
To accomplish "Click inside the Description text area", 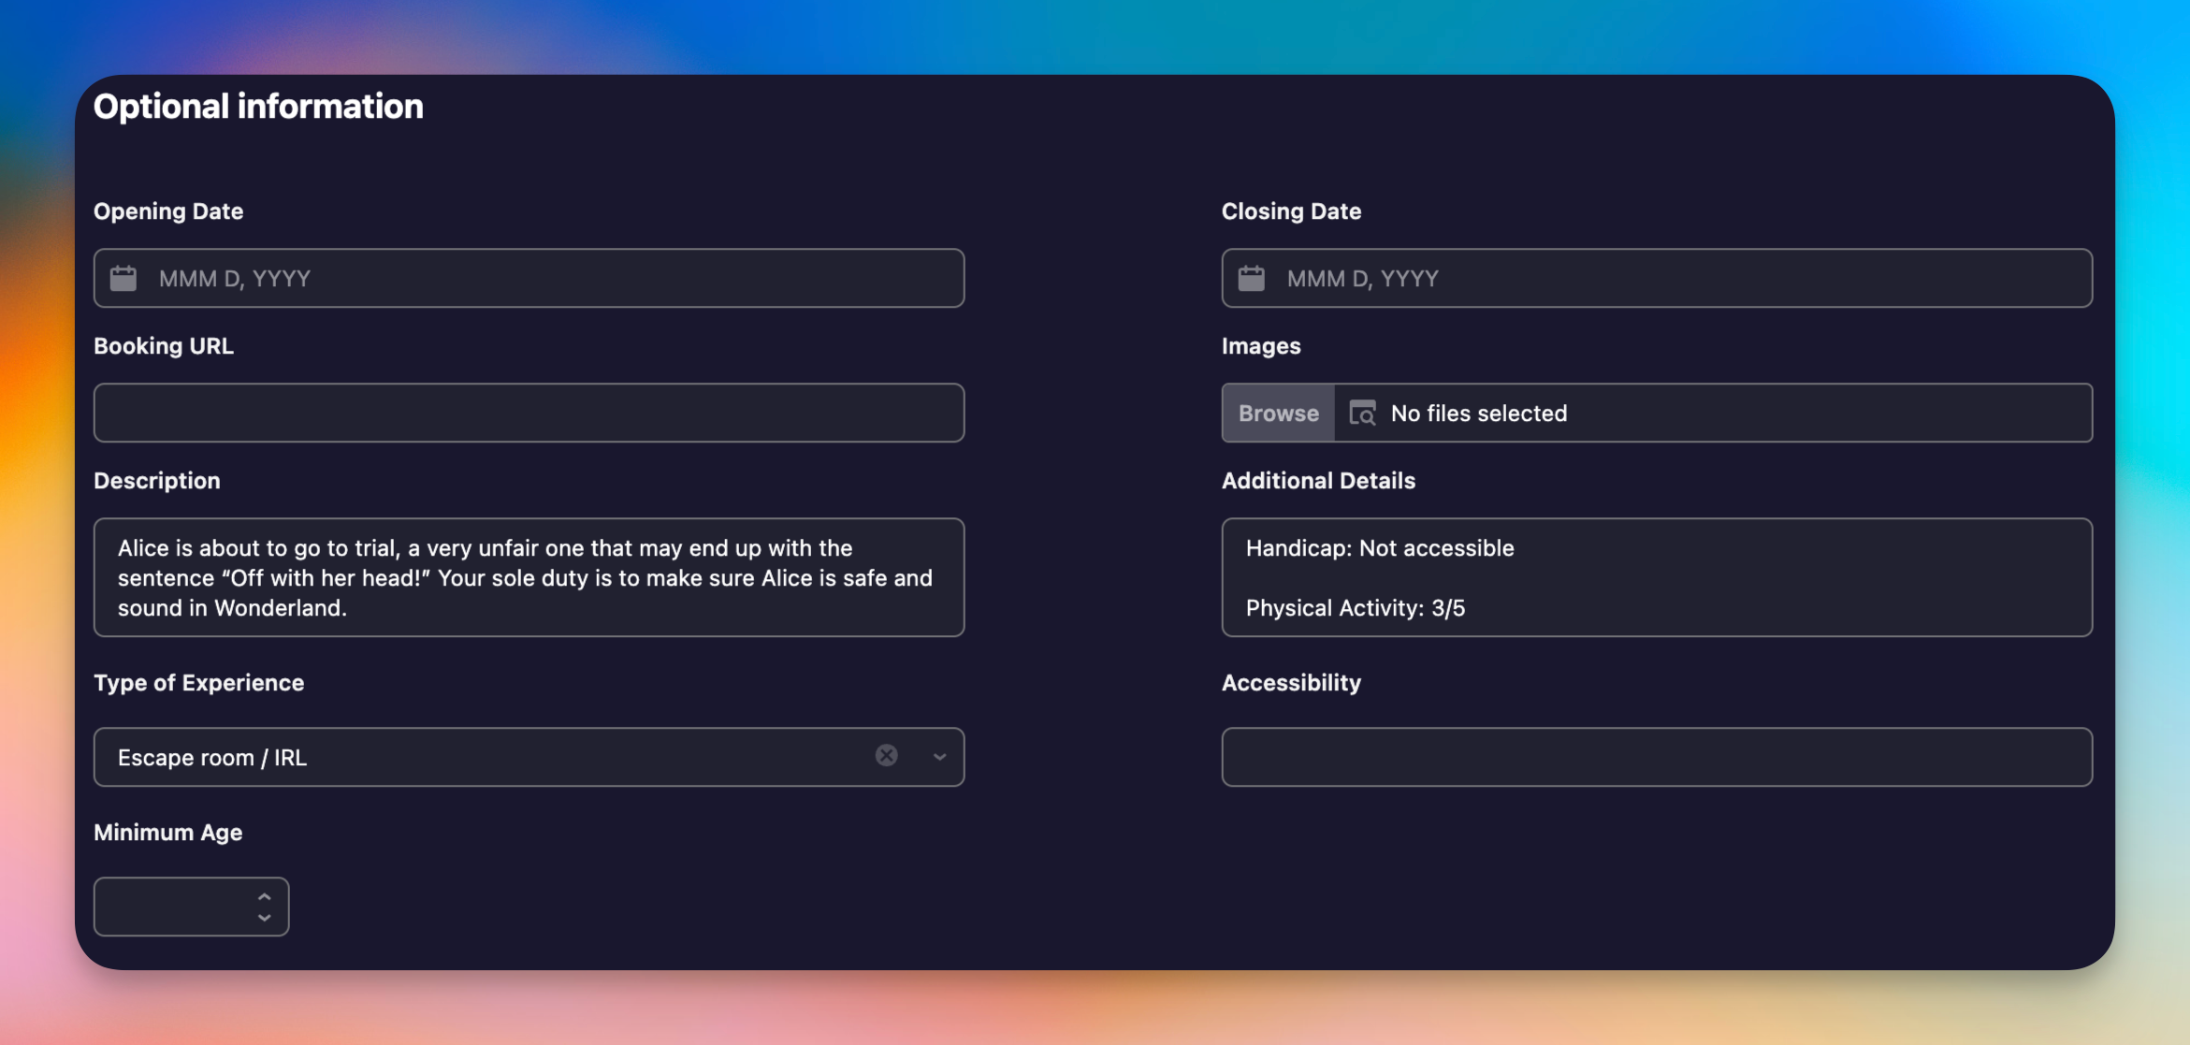I will point(529,577).
